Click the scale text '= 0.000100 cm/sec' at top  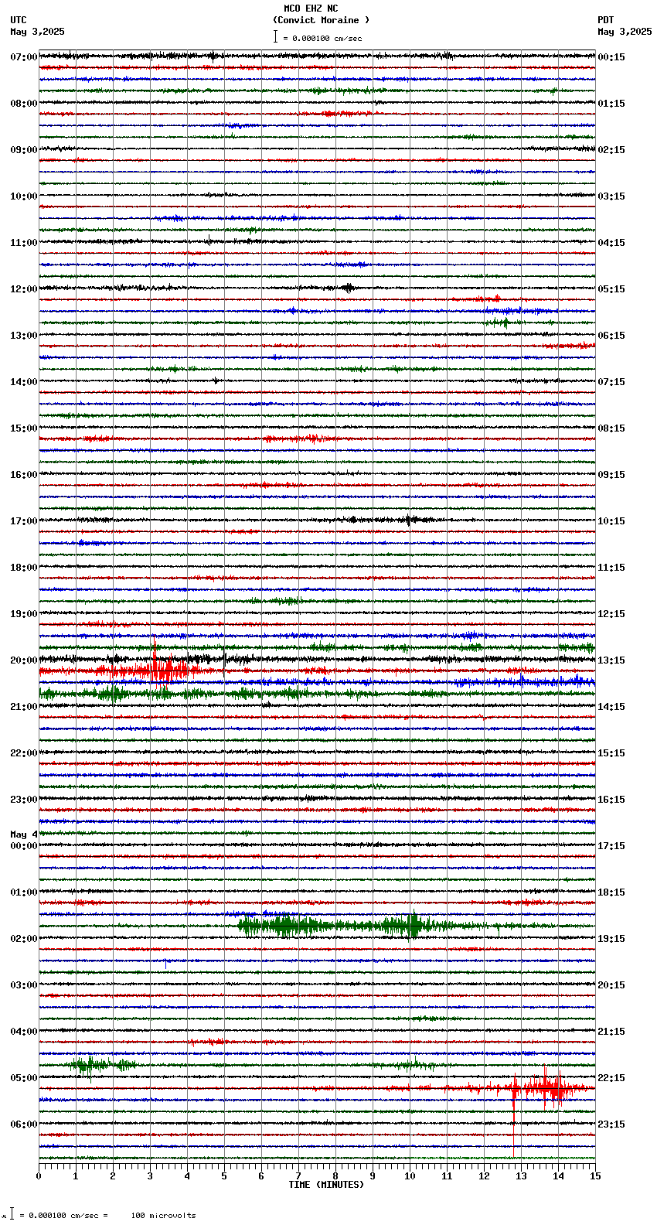(322, 38)
